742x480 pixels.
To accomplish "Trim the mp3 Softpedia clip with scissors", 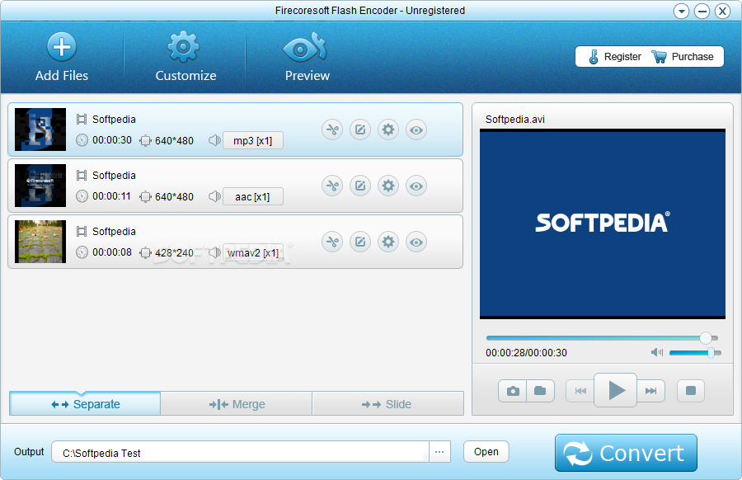I will pos(333,129).
